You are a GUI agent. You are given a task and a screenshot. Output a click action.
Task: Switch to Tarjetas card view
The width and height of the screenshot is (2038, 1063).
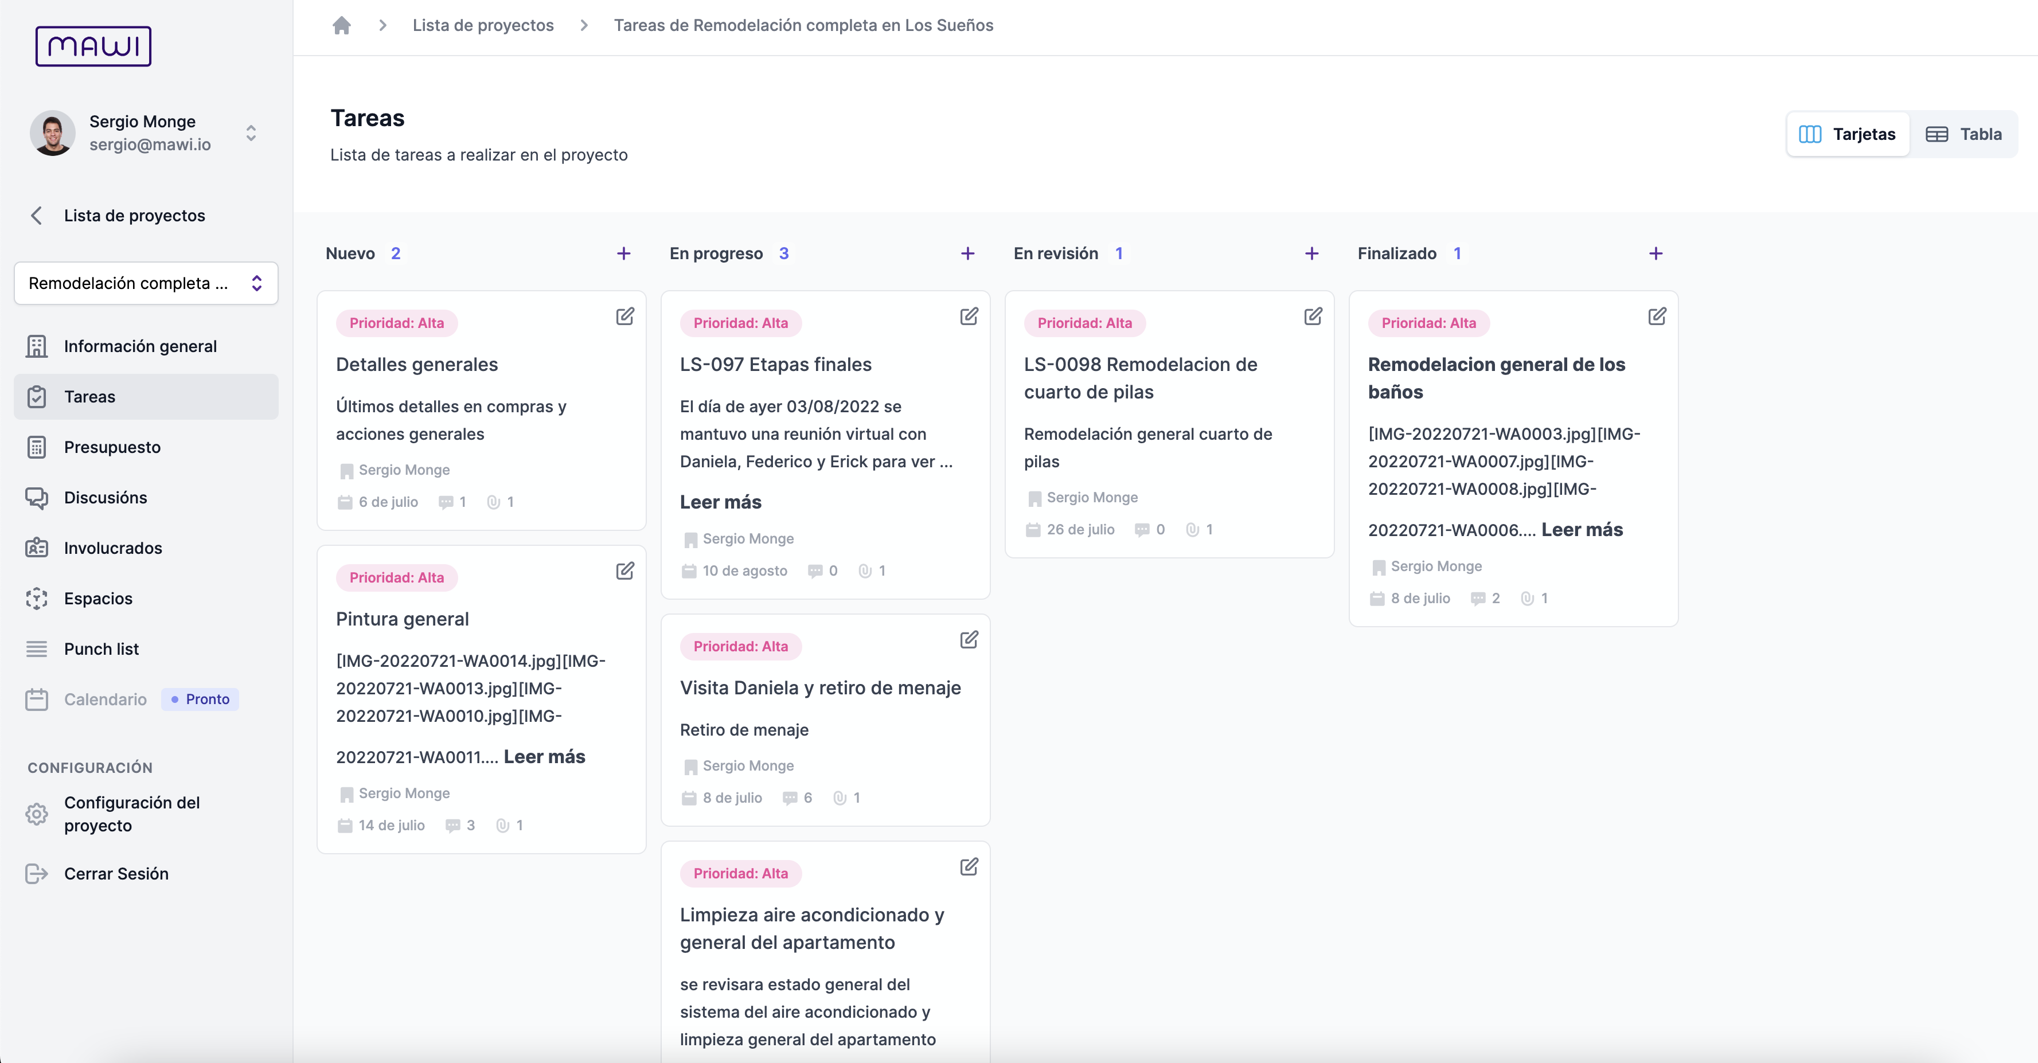(1848, 135)
